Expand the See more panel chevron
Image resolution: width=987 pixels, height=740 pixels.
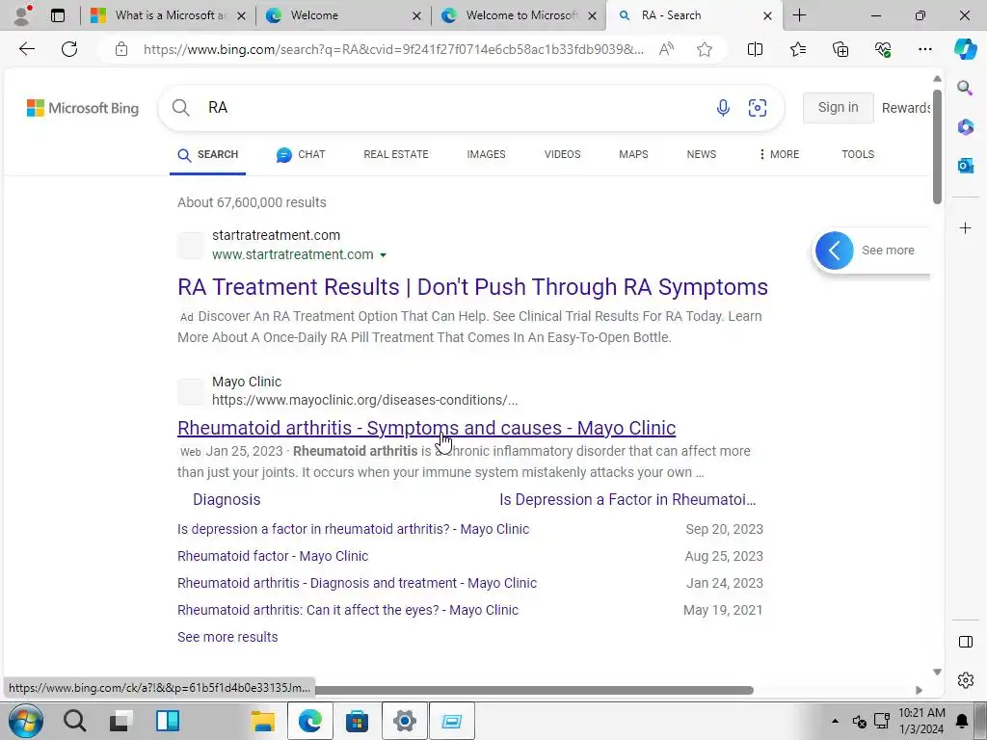tap(834, 251)
